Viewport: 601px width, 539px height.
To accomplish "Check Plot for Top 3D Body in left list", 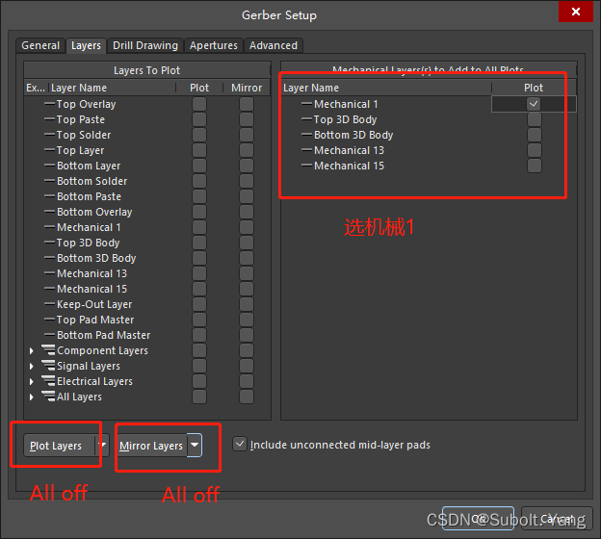I will [x=199, y=243].
